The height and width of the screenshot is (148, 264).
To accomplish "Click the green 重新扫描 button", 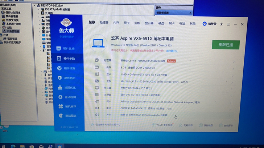I will pyautogui.click(x=226, y=45).
